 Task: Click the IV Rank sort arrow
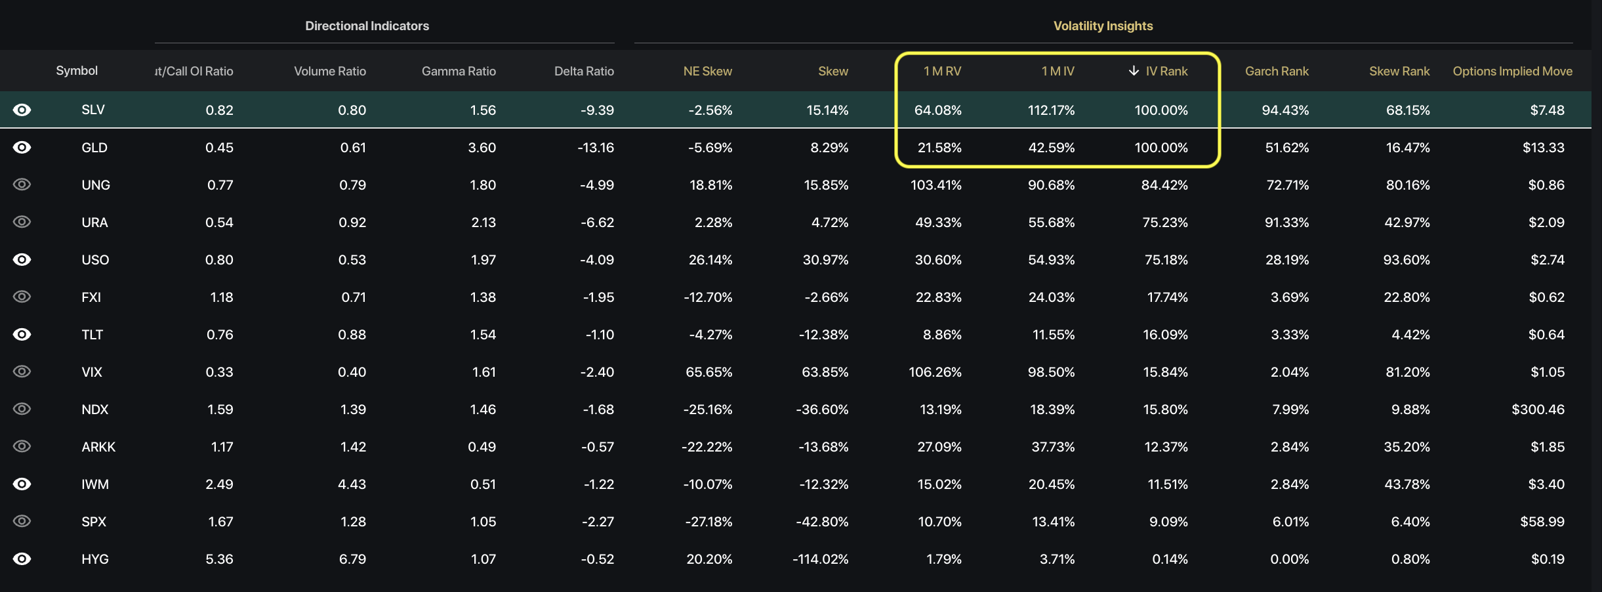click(x=1133, y=71)
